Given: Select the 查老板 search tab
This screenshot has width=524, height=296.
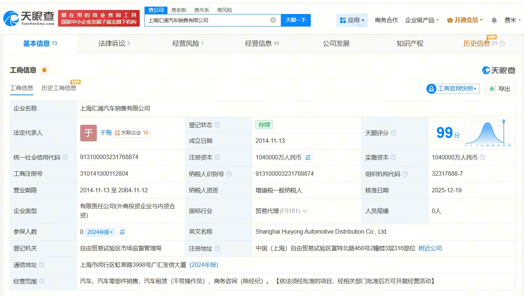Looking at the screenshot, I should (179, 10).
